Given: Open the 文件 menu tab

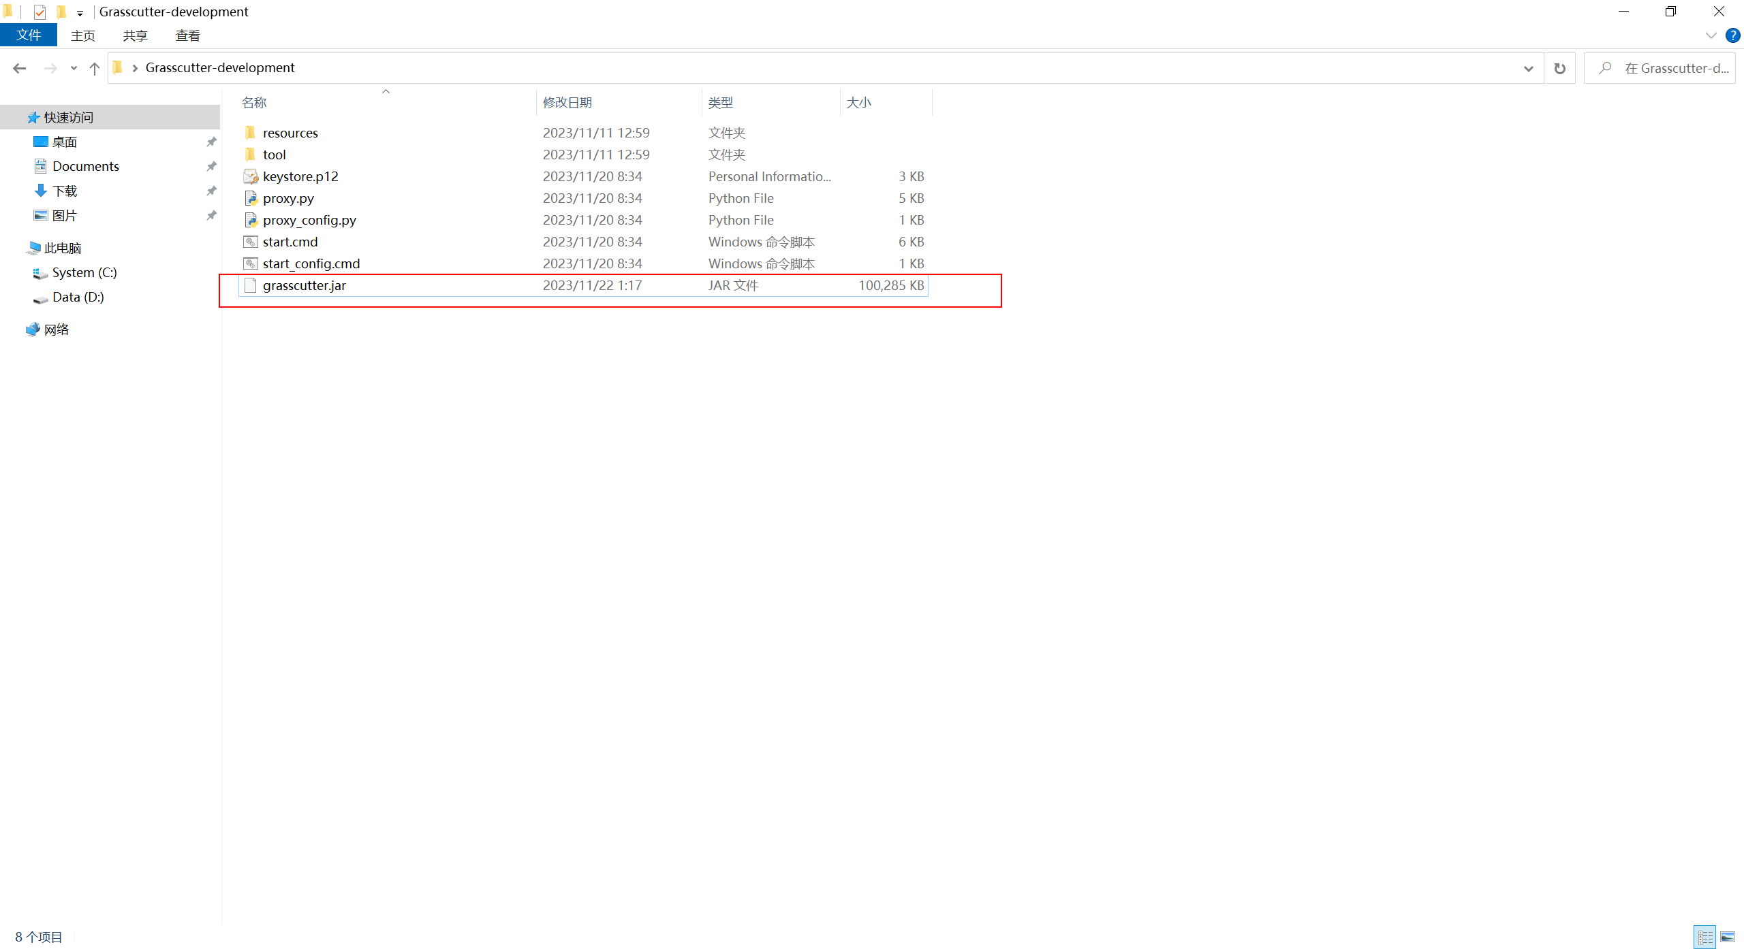Looking at the screenshot, I should [29, 35].
